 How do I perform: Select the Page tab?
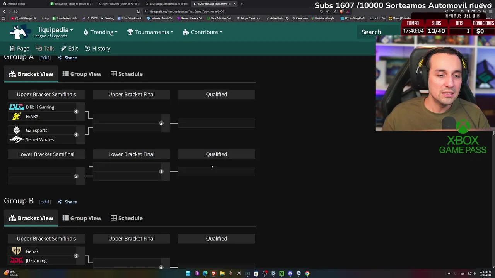point(19,48)
